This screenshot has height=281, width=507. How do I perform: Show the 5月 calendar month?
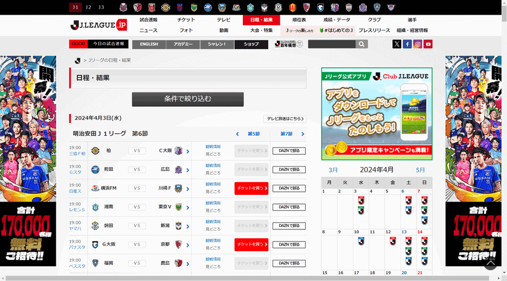pyautogui.click(x=420, y=170)
